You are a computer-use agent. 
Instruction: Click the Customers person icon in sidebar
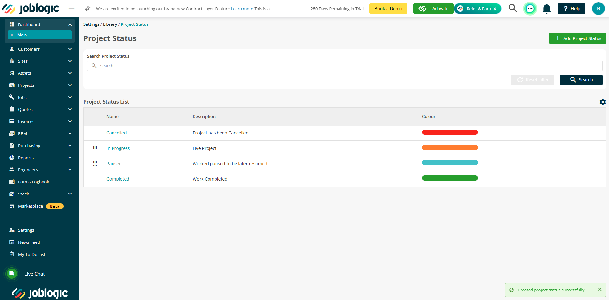[x=12, y=49]
